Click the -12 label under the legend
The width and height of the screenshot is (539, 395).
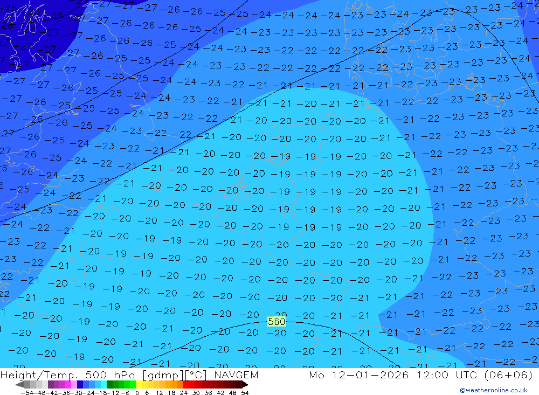[113, 393]
